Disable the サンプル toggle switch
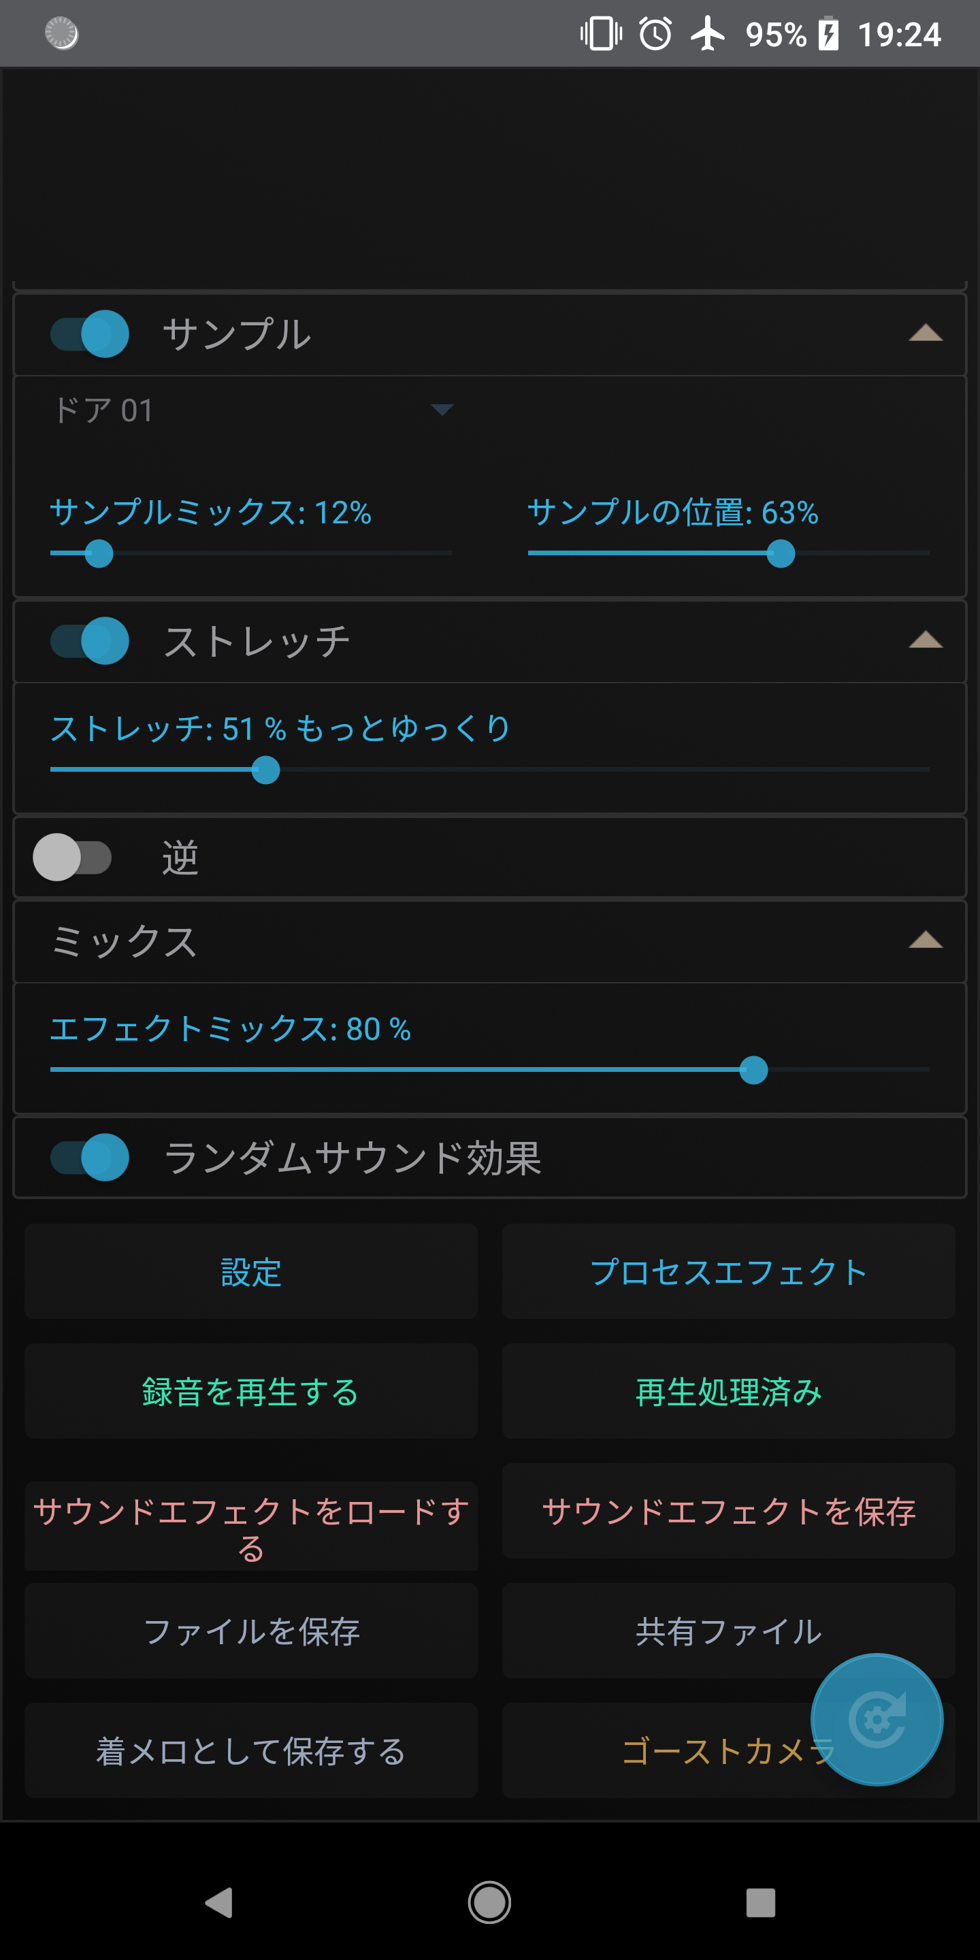 (90, 334)
